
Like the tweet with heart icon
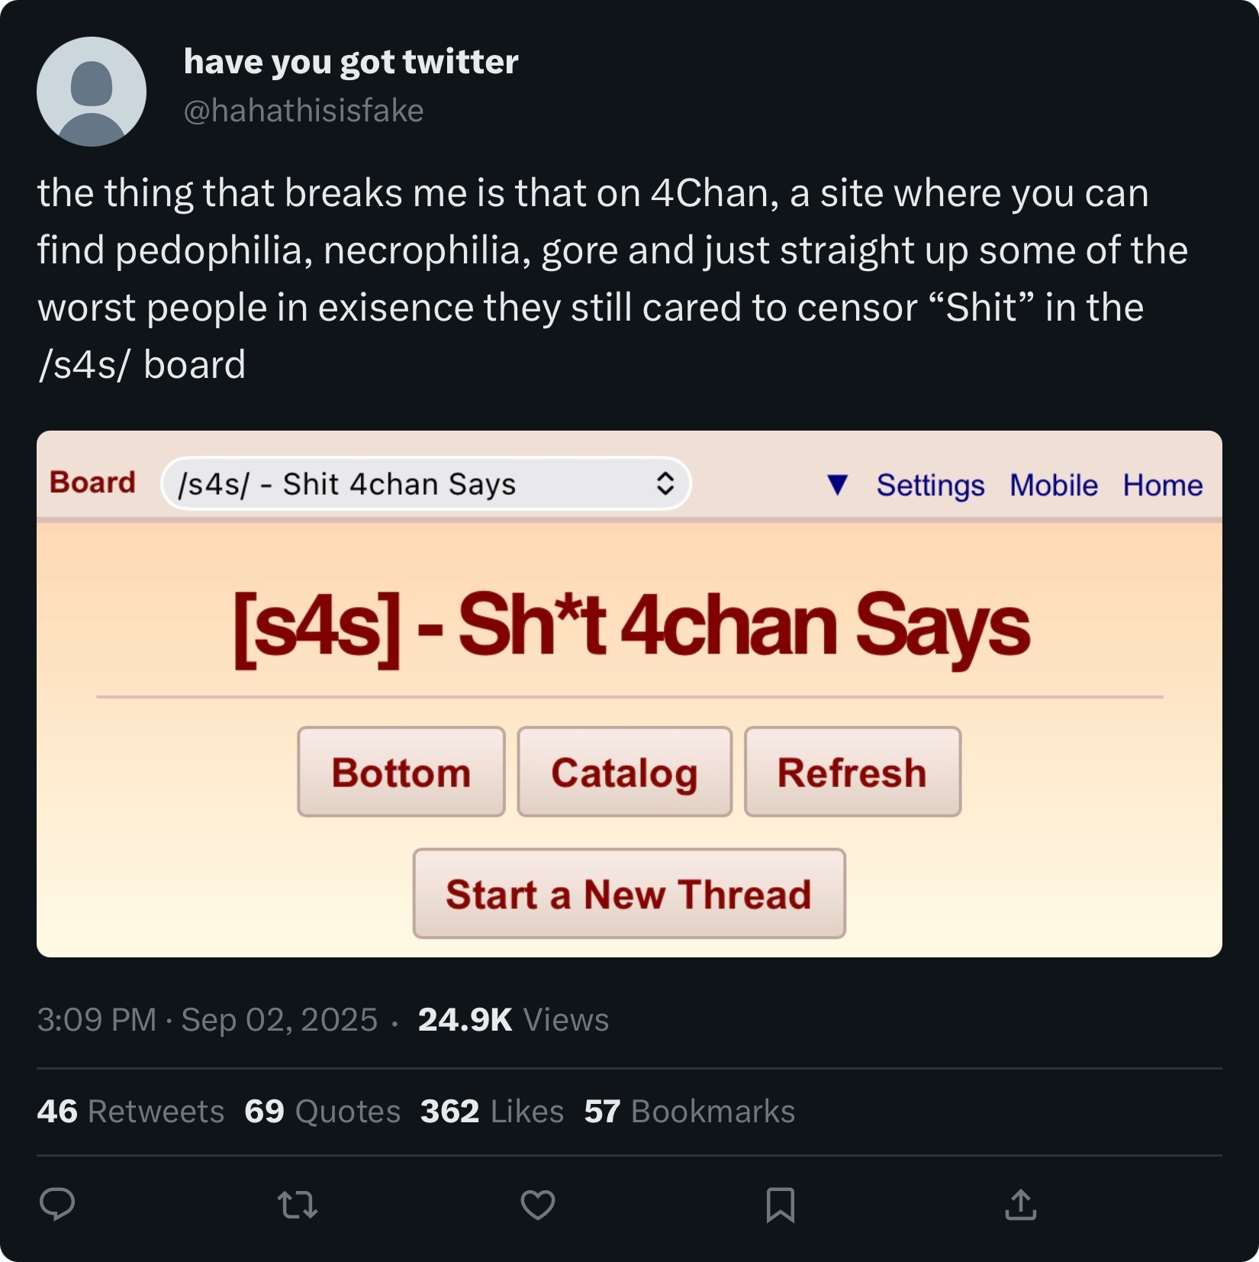coord(538,1205)
